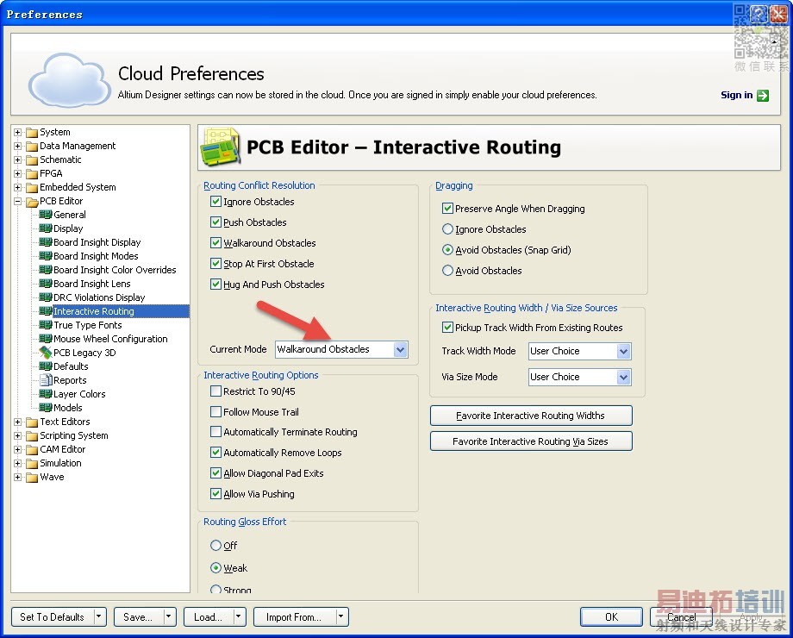The height and width of the screenshot is (638, 793).
Task: Click the Data Management folder icon
Action: point(32,147)
